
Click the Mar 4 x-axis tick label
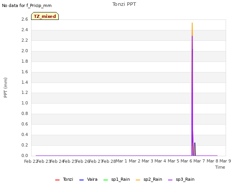160,161
